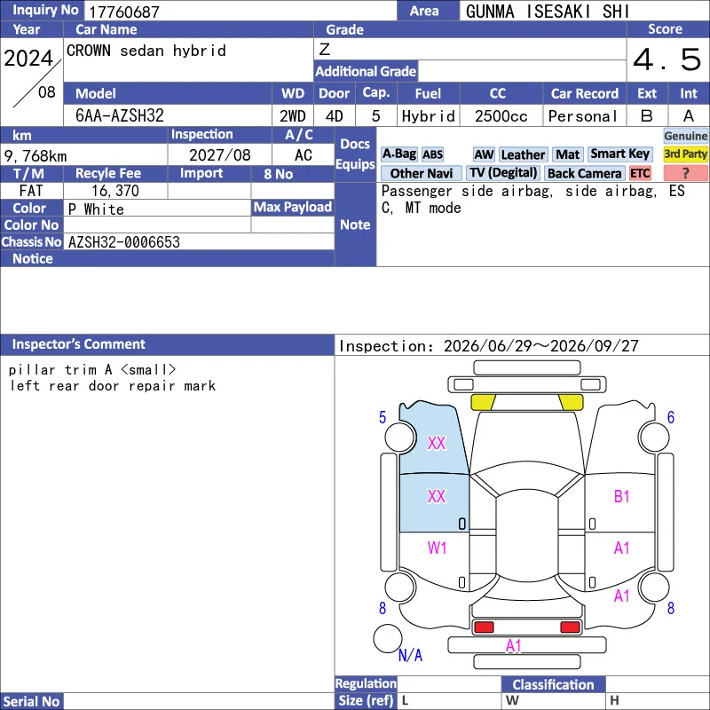Click the Genuine legend label

pyautogui.click(x=685, y=136)
